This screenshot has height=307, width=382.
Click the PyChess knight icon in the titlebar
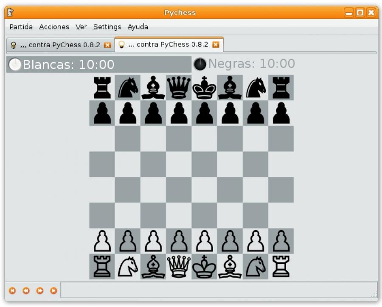click(x=10, y=12)
